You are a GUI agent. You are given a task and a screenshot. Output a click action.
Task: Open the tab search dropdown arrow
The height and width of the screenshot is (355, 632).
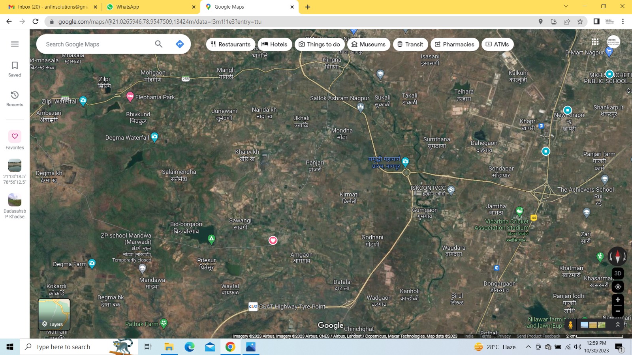[566, 6]
